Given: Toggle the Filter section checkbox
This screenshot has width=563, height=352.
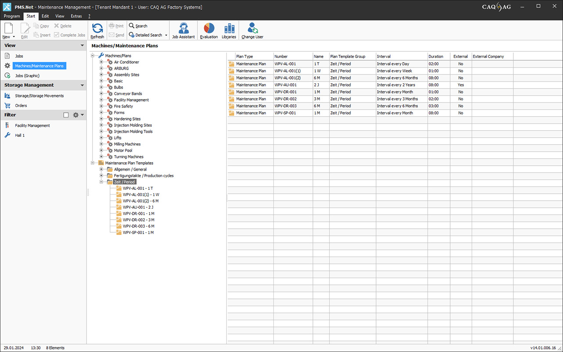Looking at the screenshot, I should pos(66,115).
